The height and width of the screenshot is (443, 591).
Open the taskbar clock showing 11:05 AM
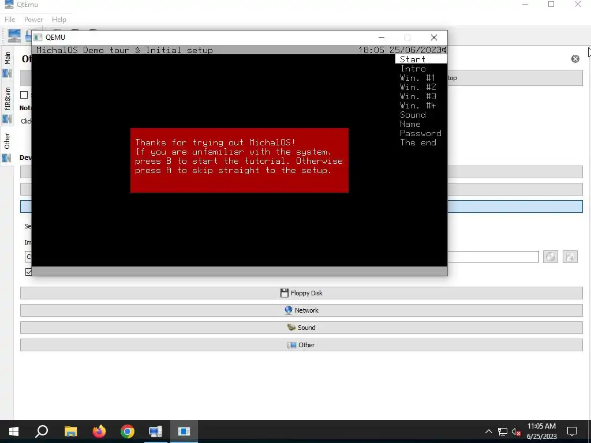[541, 431]
